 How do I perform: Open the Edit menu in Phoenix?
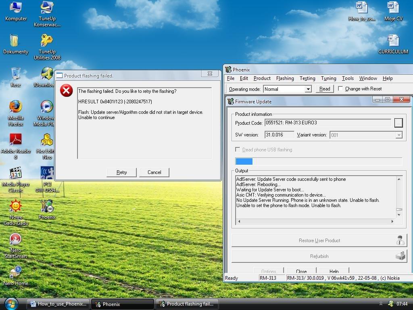pyautogui.click(x=244, y=78)
